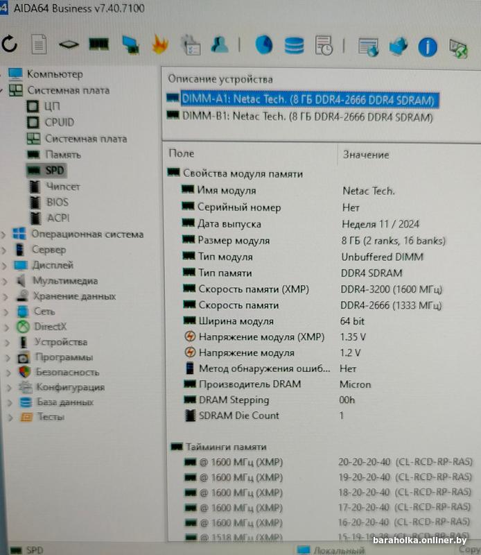The image size is (481, 555).
Task: Click the 20-20-20-40 timing value
Action: tap(365, 462)
